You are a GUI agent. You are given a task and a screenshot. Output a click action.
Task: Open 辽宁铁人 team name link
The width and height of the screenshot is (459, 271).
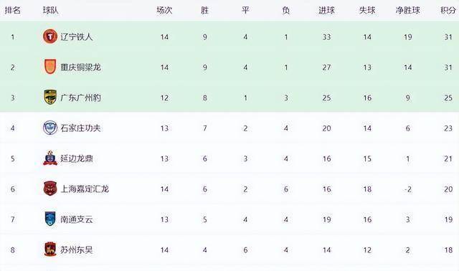click(77, 37)
